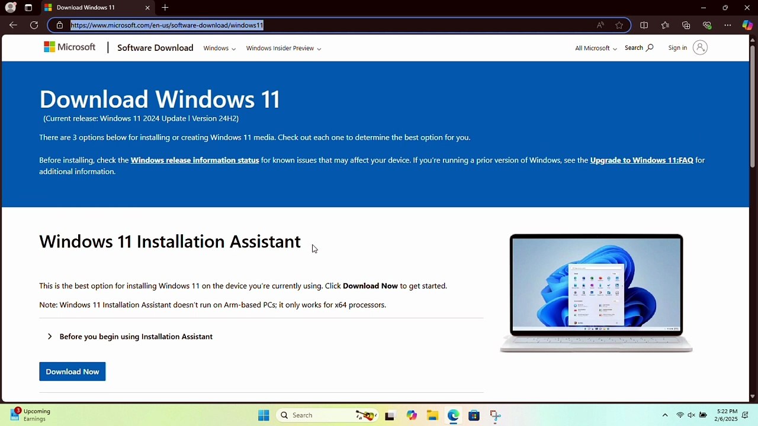Click the Sign in account avatar icon
This screenshot has width=758, height=426.
(700, 47)
